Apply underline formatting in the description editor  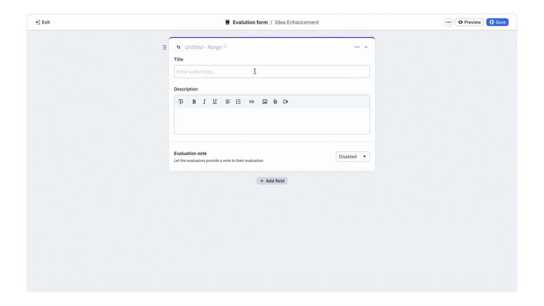[215, 101]
